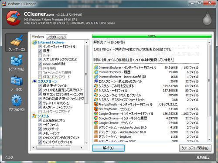The width and height of the screenshot is (218, 163).
Task: Switch to the アプリケーション tab
Action: tap(56, 37)
